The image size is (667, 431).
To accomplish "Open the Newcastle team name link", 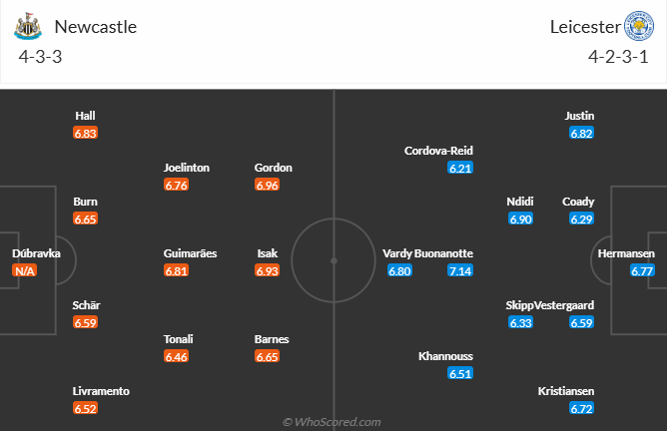I will [x=96, y=27].
